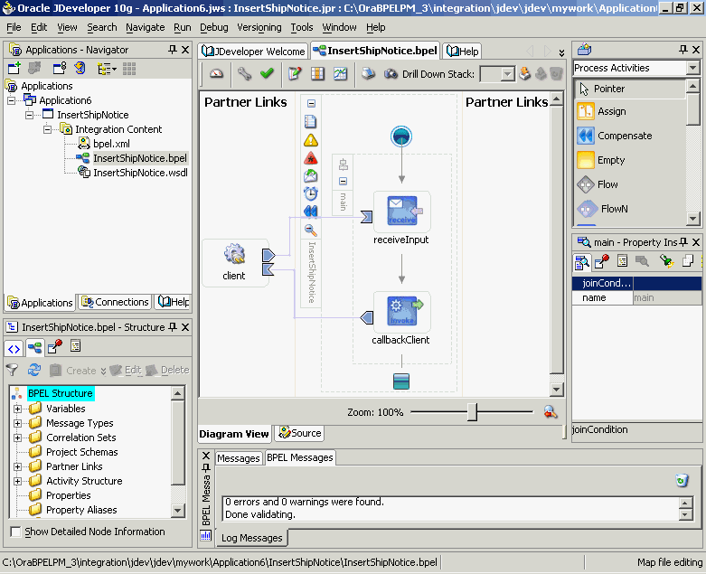Open the Log Messages tab
The height and width of the screenshot is (574, 706).
251,538
